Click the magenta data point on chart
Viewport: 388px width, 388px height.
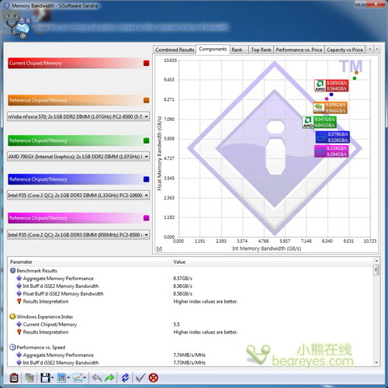[x=327, y=99]
